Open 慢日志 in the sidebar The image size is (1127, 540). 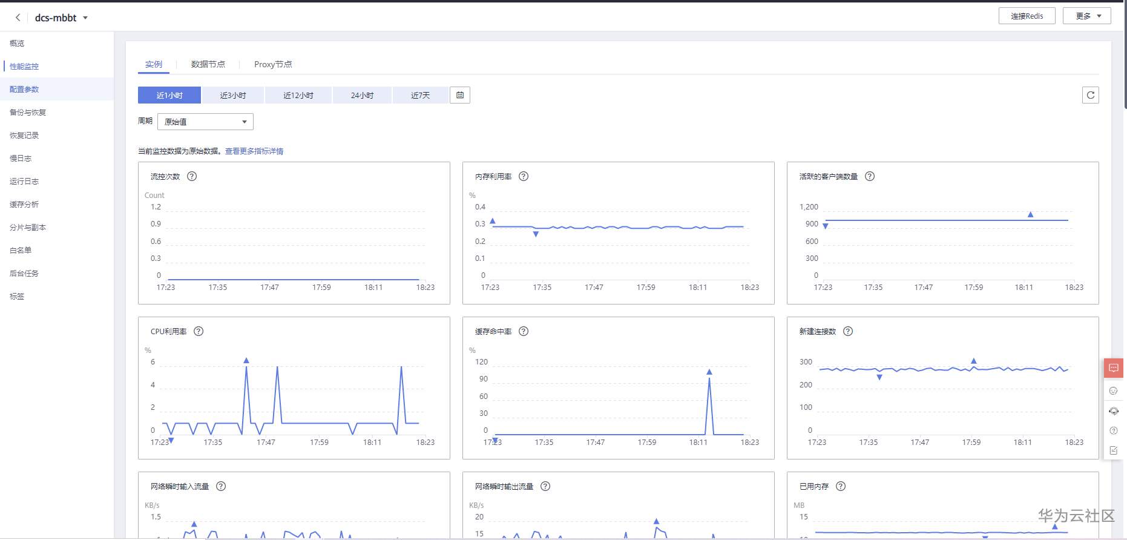21,158
